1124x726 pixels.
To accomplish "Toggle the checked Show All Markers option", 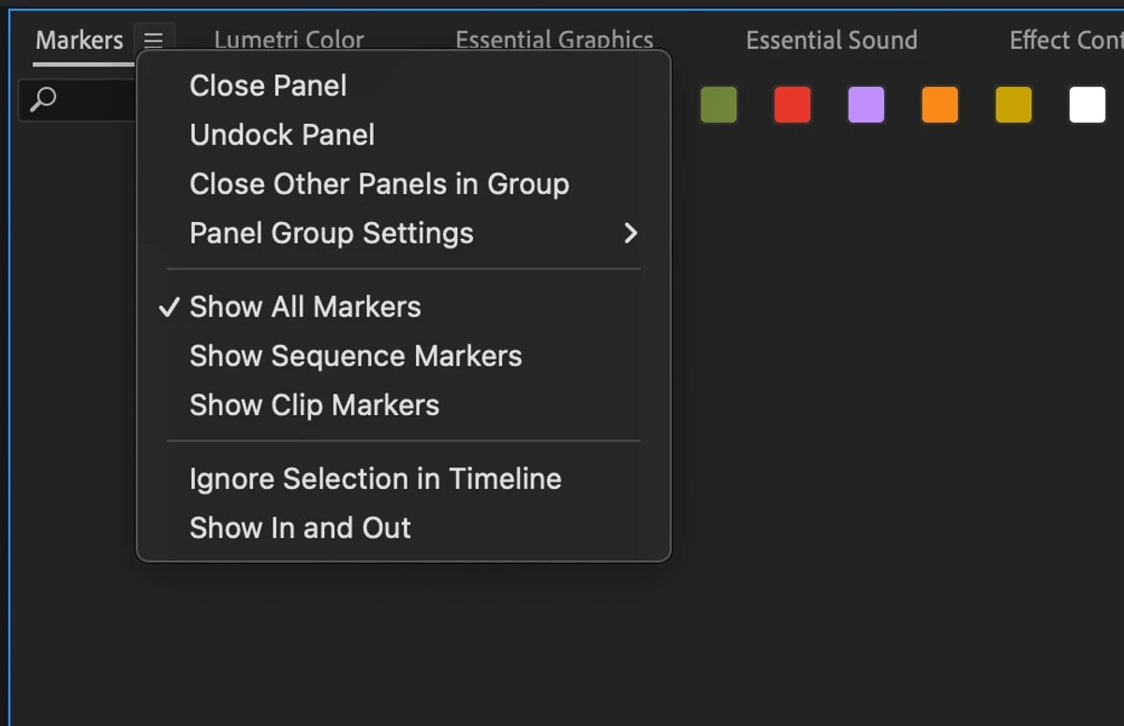I will click(304, 307).
